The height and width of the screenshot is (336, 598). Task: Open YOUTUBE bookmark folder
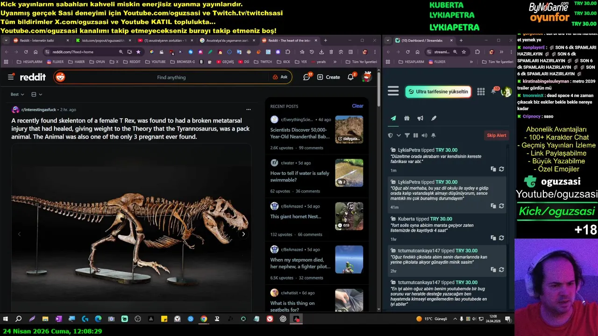coord(155,62)
